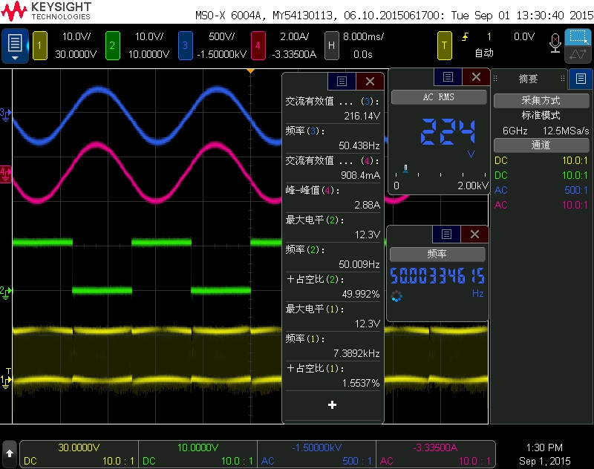Click the orange trigger time reference marker
This screenshot has width=594, height=469.
point(250,70)
